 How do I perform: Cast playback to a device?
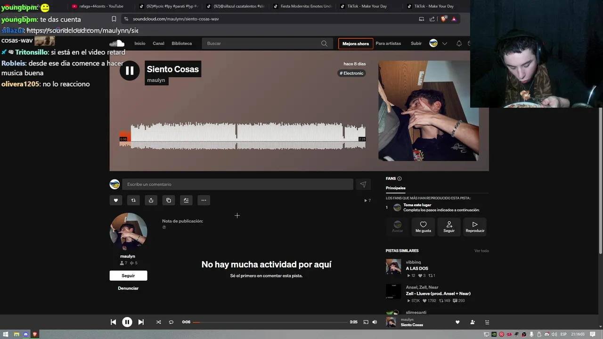366,322
